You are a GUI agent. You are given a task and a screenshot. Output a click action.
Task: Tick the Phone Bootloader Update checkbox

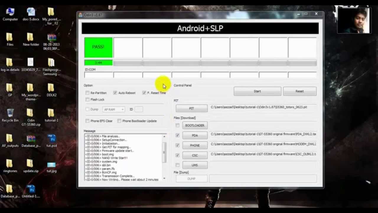click(x=119, y=121)
